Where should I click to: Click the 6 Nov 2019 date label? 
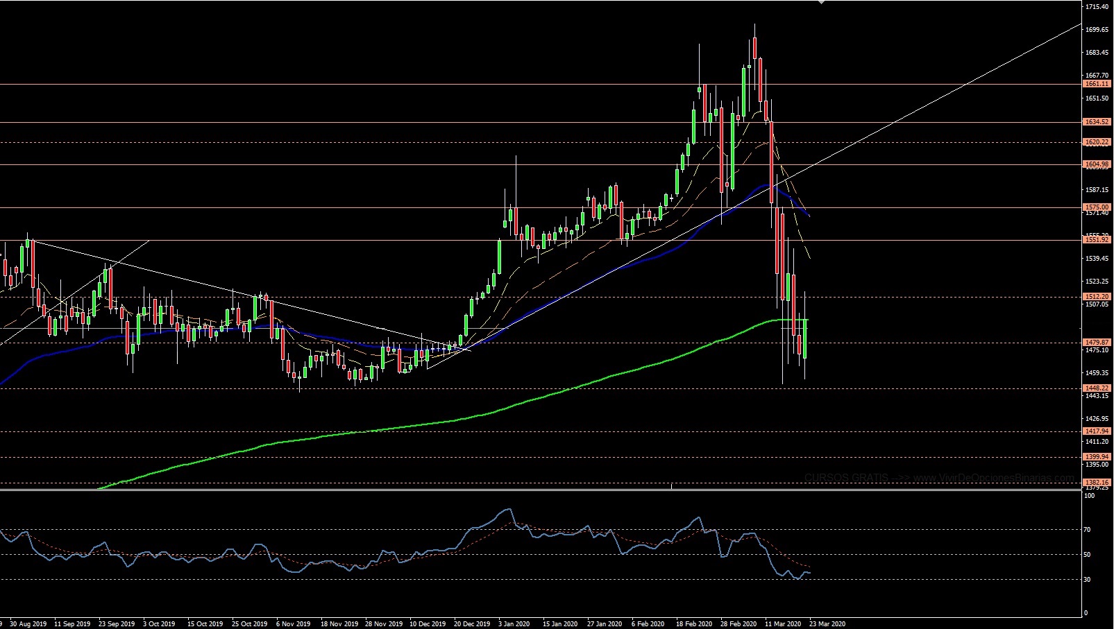293,623
